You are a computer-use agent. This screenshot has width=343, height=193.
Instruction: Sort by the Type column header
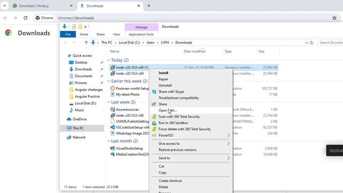pyautogui.click(x=228, y=51)
